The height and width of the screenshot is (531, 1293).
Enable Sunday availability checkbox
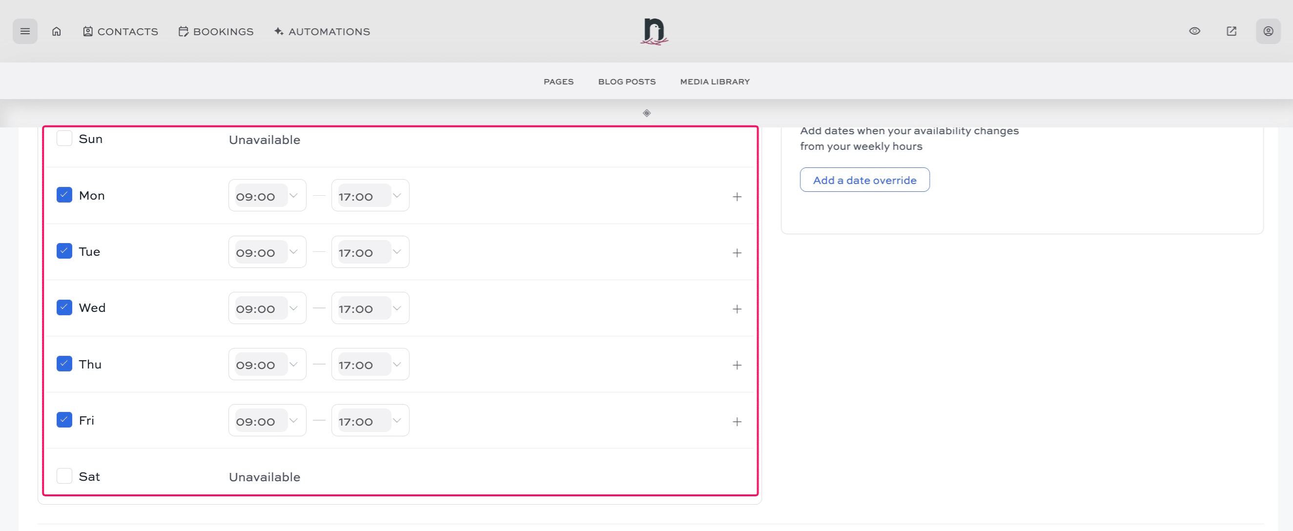(x=64, y=139)
